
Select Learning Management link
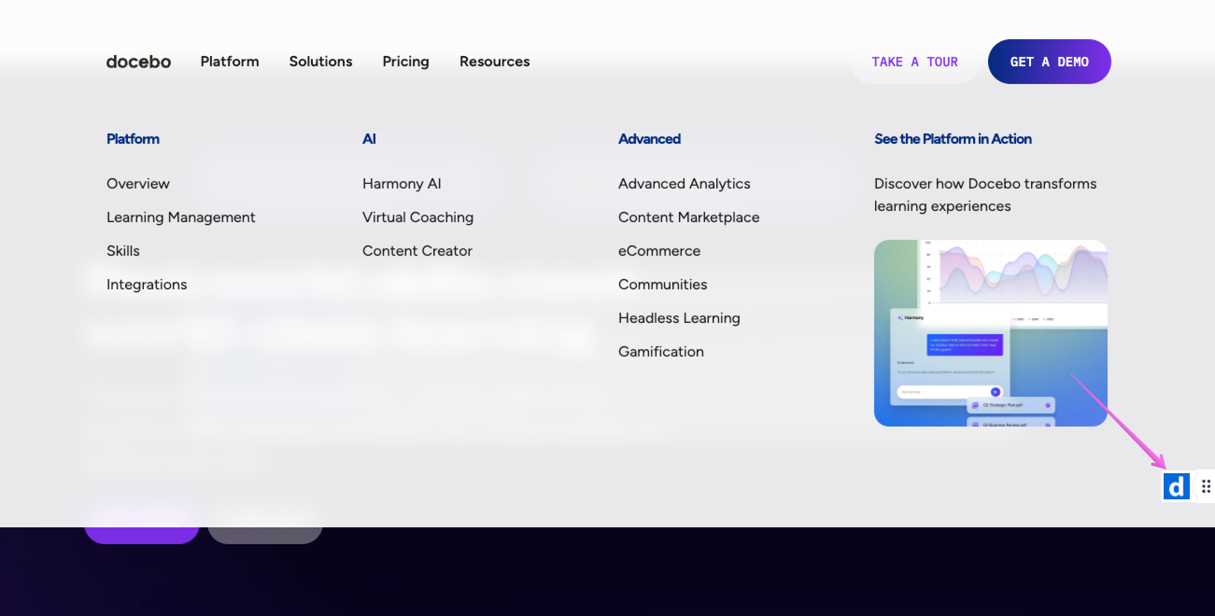[x=181, y=217]
